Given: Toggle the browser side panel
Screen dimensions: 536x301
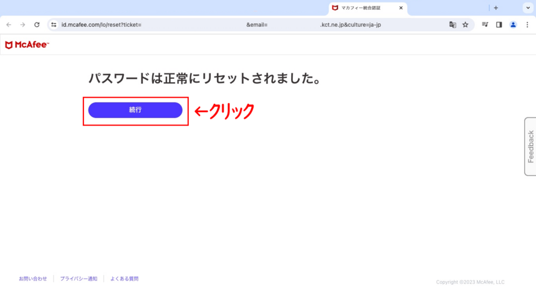Looking at the screenshot, I should pos(499,25).
